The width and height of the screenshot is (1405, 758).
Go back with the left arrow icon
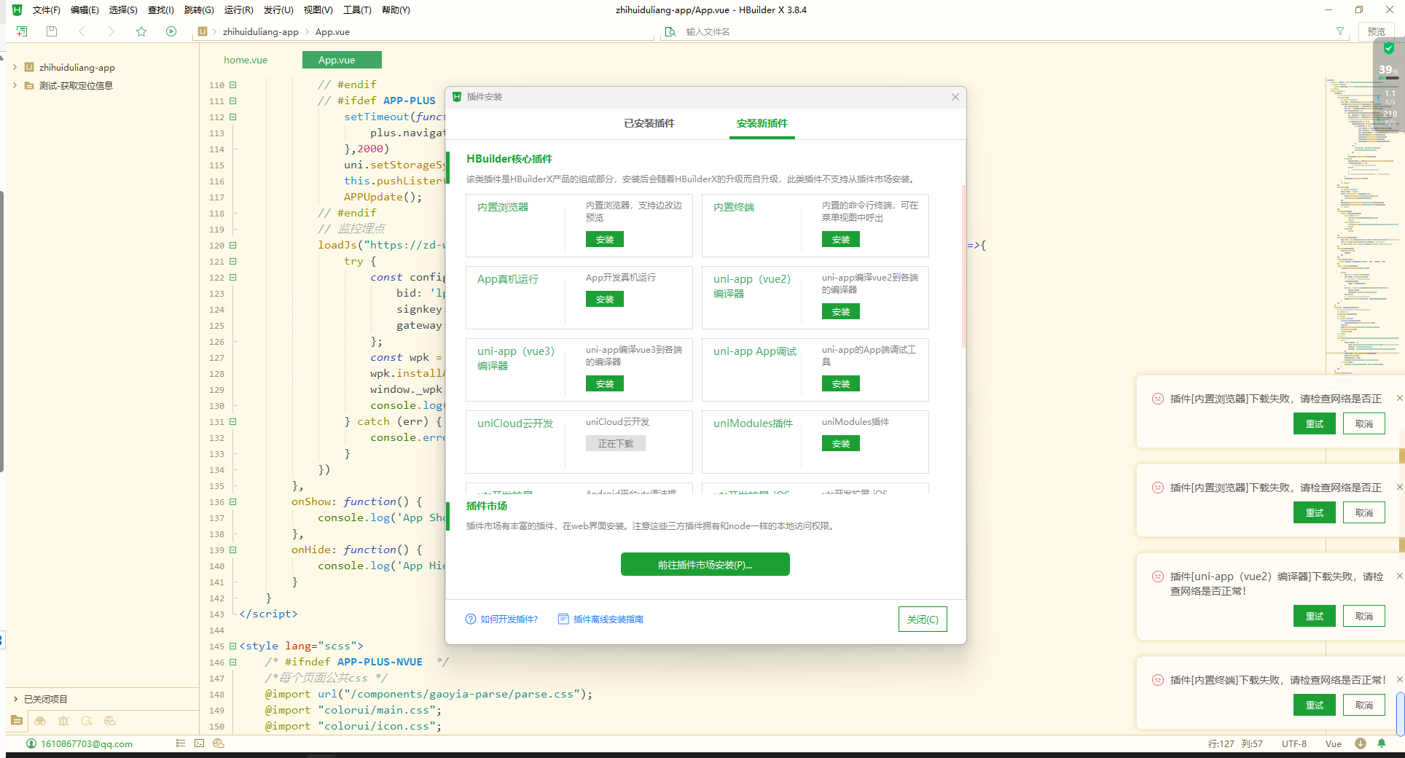(x=82, y=31)
